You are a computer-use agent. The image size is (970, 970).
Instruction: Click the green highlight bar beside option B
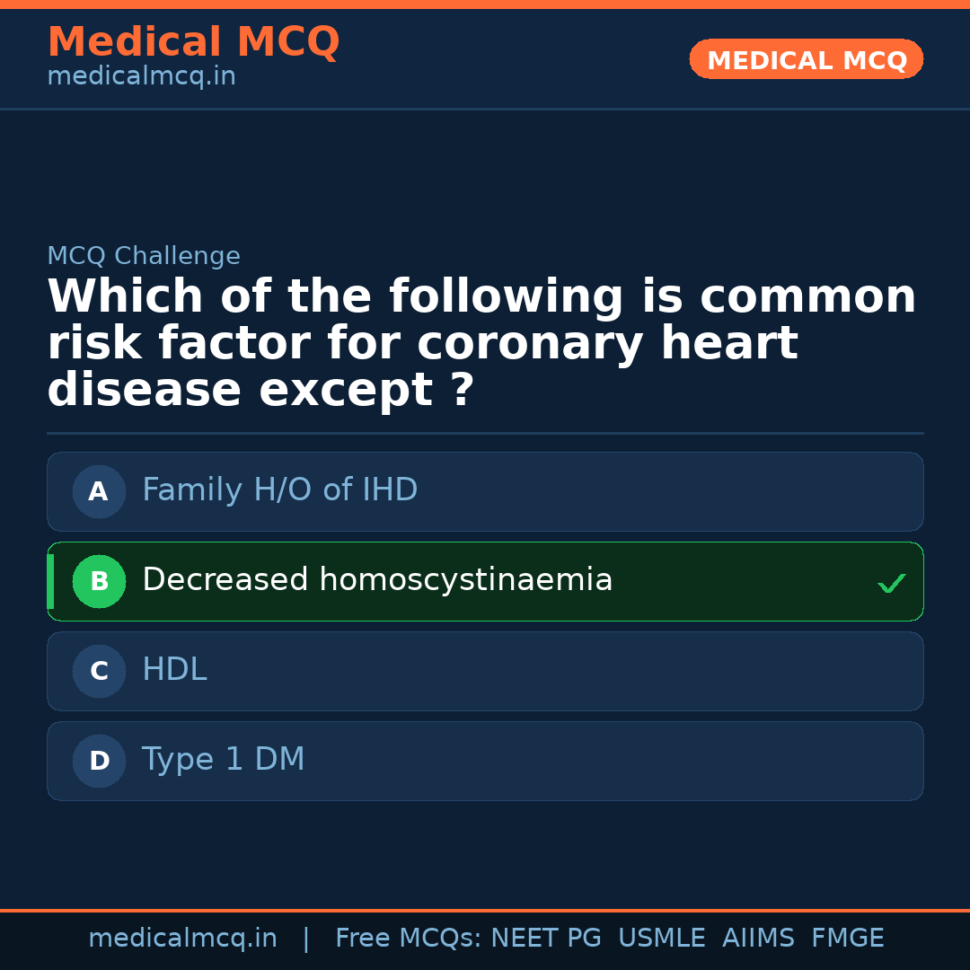(x=49, y=581)
